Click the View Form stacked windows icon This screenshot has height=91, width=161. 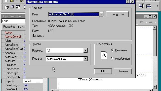(x=12, y=7)
